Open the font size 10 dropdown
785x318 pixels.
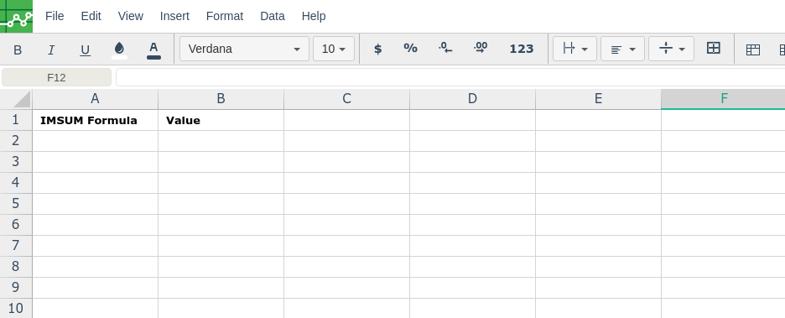pos(334,49)
